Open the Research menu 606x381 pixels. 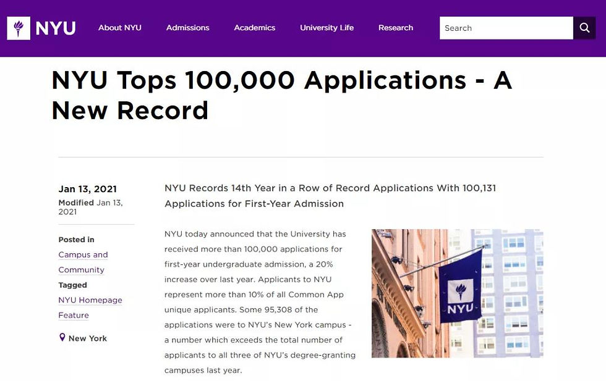click(396, 28)
